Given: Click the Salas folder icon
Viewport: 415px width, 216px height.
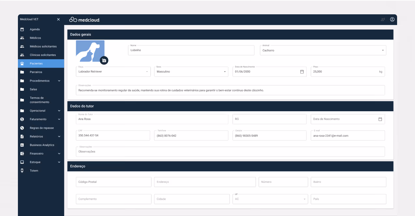Looking at the screenshot, I should tap(22, 89).
